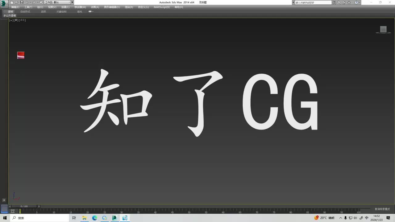Open File Explorer from the taskbar
This screenshot has height=222, width=395.
84,218
